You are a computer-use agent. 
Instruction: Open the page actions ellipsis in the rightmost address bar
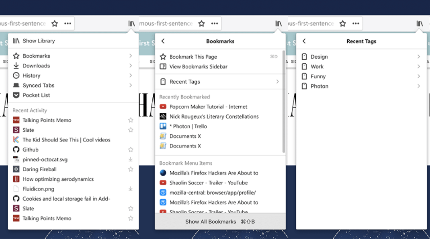(356, 23)
